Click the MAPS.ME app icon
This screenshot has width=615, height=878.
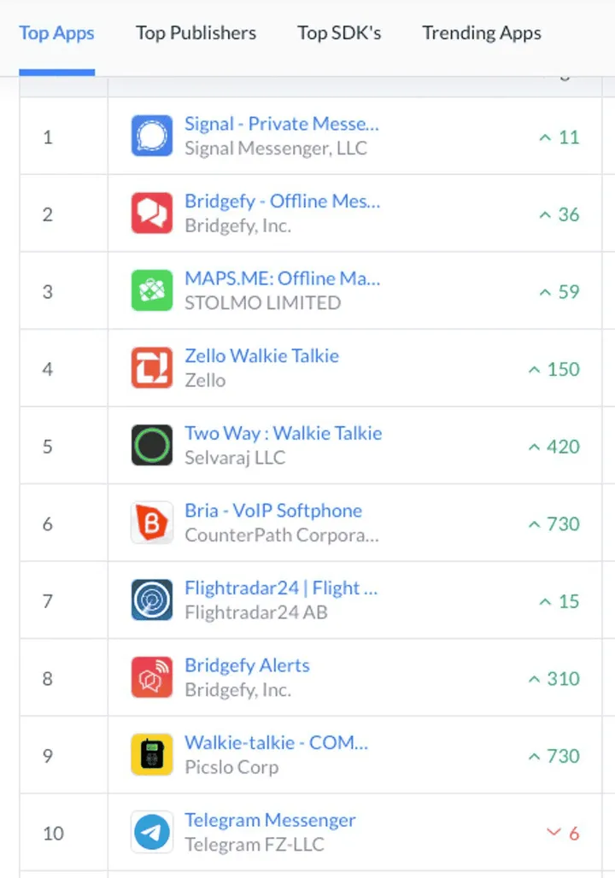click(x=152, y=291)
